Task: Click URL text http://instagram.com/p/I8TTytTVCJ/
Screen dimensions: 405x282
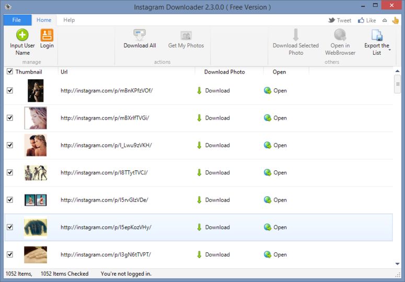Action: pos(104,173)
